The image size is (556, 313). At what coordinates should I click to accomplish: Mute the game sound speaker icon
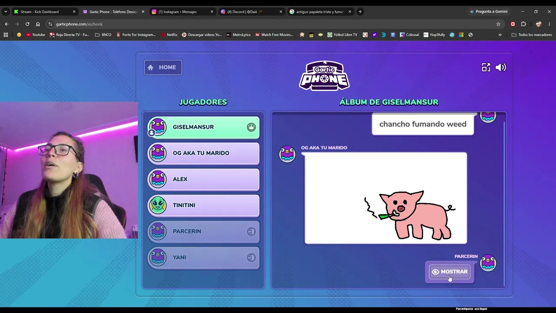(501, 67)
